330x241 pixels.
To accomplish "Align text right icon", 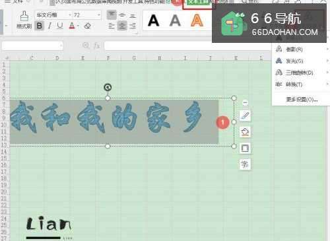I will coord(132,26).
